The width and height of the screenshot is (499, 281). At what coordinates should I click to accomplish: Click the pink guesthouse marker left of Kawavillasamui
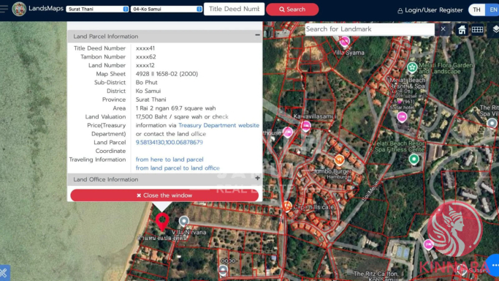(288, 132)
